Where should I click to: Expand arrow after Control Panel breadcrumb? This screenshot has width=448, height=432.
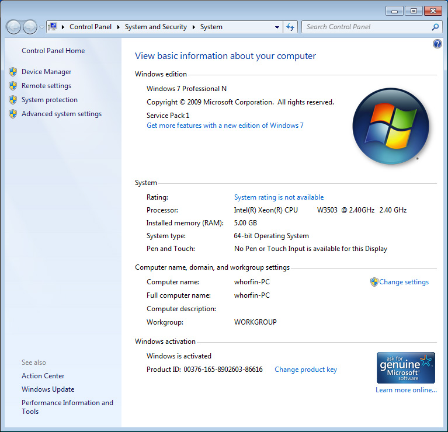[x=119, y=27]
